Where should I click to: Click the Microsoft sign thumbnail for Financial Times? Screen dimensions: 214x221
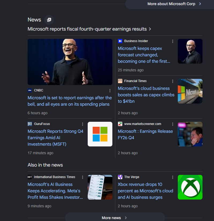(190, 91)
